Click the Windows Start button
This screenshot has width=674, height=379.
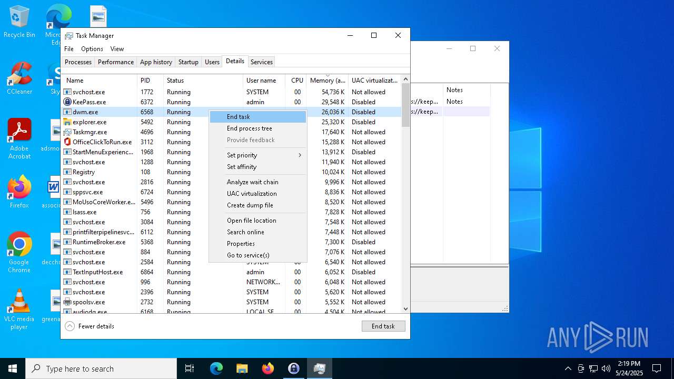13,368
